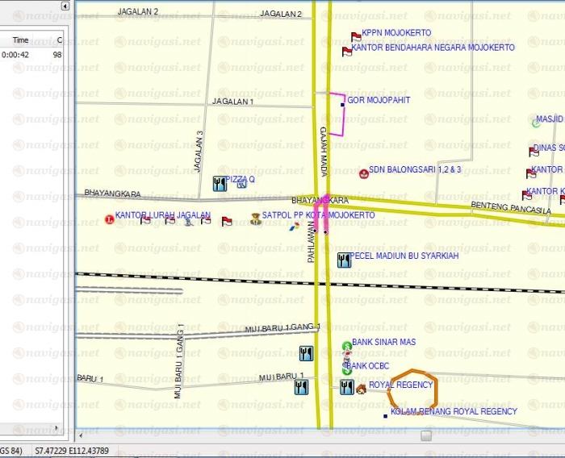Click the Time column header
This screenshot has height=458, width=565.
(21, 40)
